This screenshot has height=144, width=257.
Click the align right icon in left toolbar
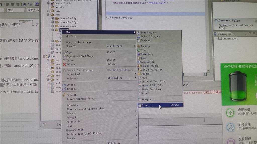[18, 4]
